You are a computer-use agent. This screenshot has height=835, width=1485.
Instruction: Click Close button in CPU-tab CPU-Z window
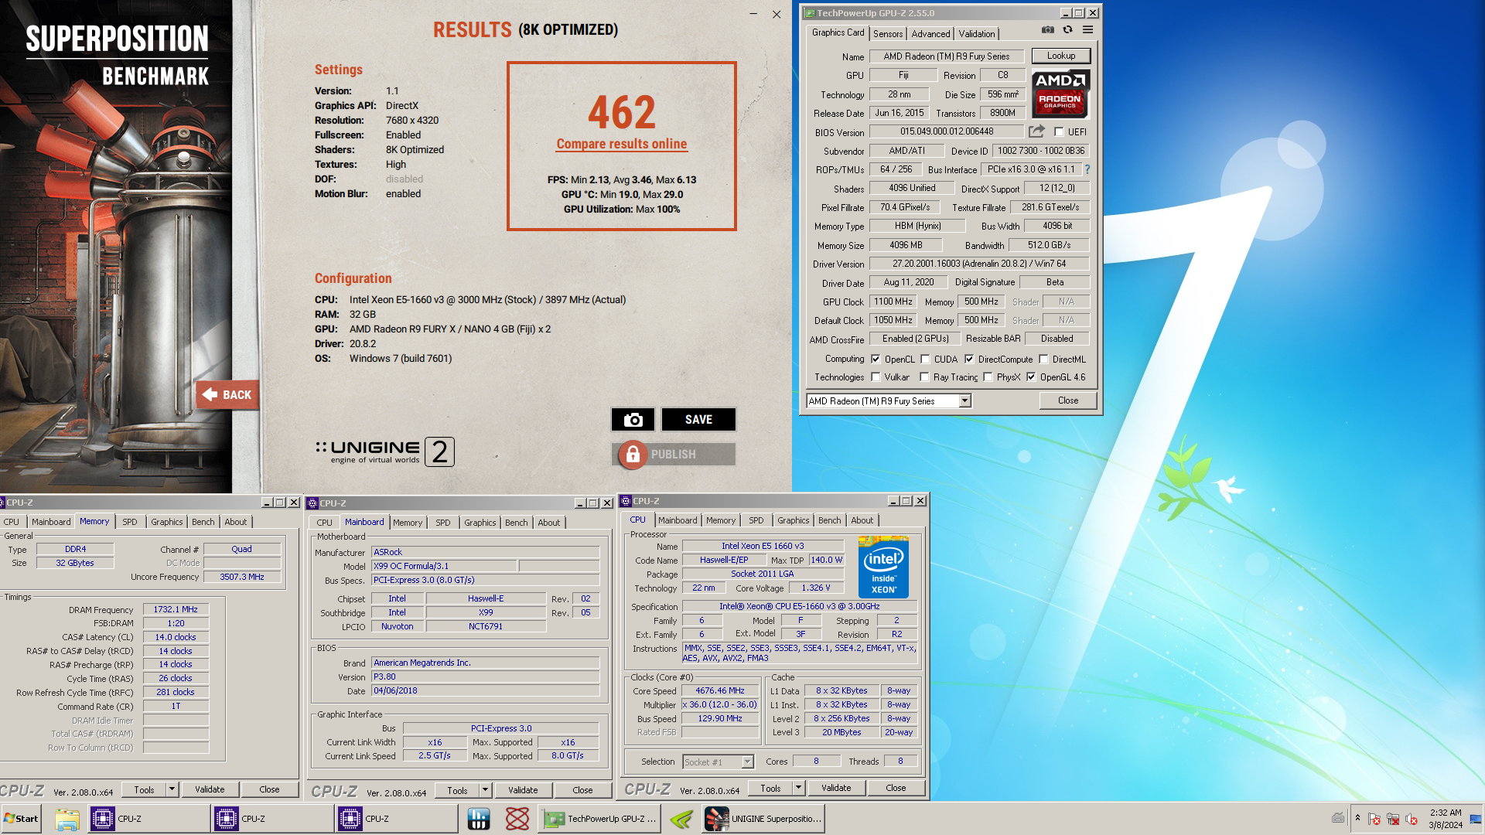[x=896, y=788]
